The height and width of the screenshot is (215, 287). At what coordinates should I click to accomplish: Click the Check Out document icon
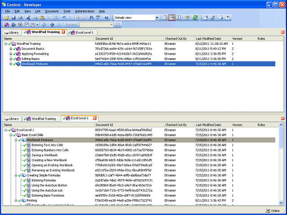tap(221, 18)
